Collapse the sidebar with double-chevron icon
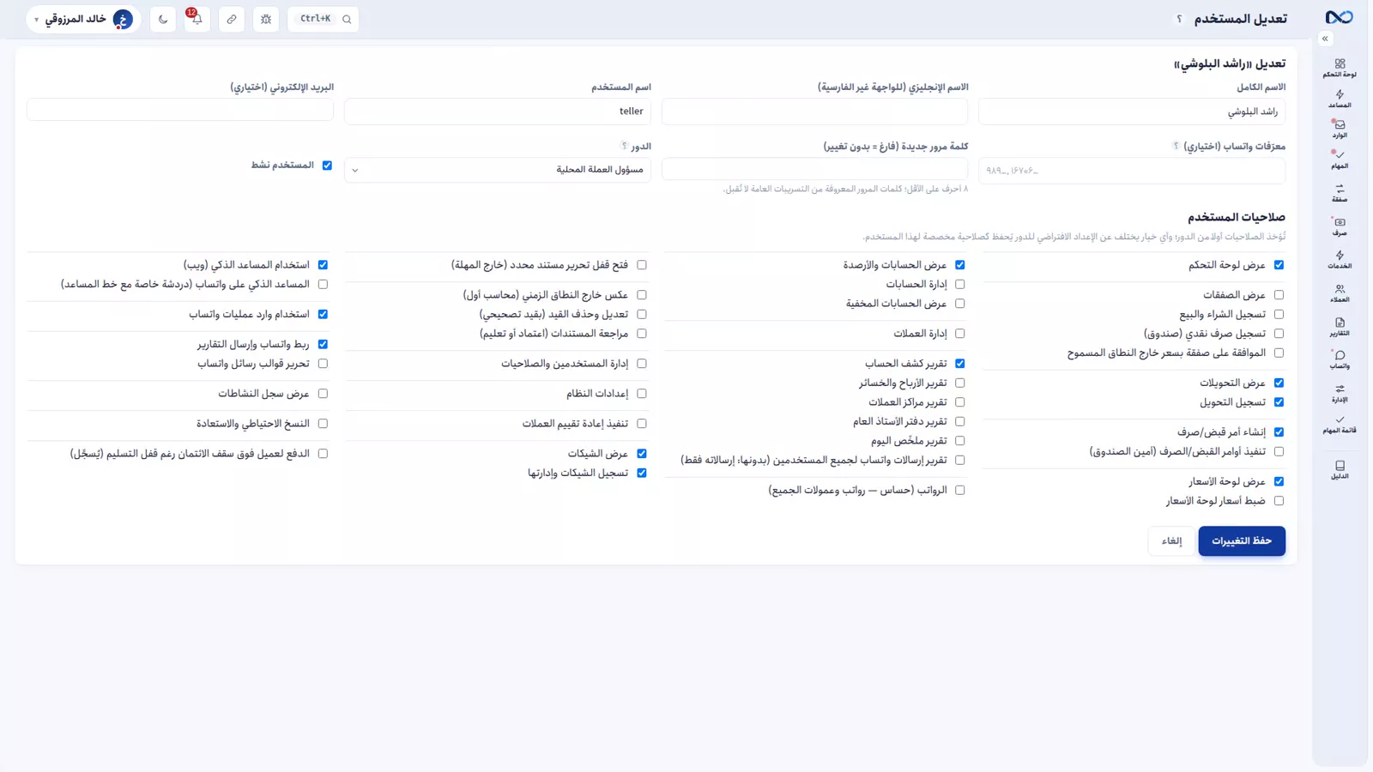1373x772 pixels. pos(1325,39)
